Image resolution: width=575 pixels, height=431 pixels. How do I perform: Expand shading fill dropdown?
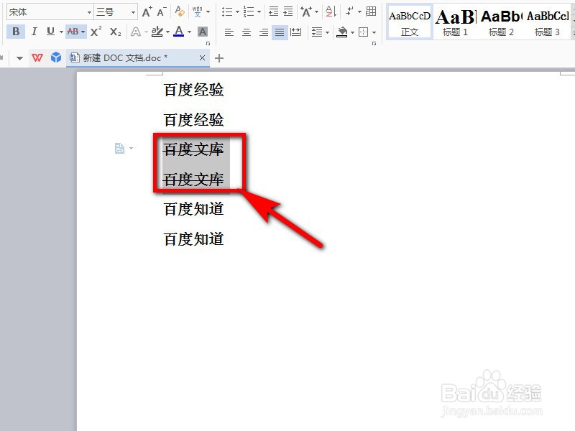tap(352, 32)
